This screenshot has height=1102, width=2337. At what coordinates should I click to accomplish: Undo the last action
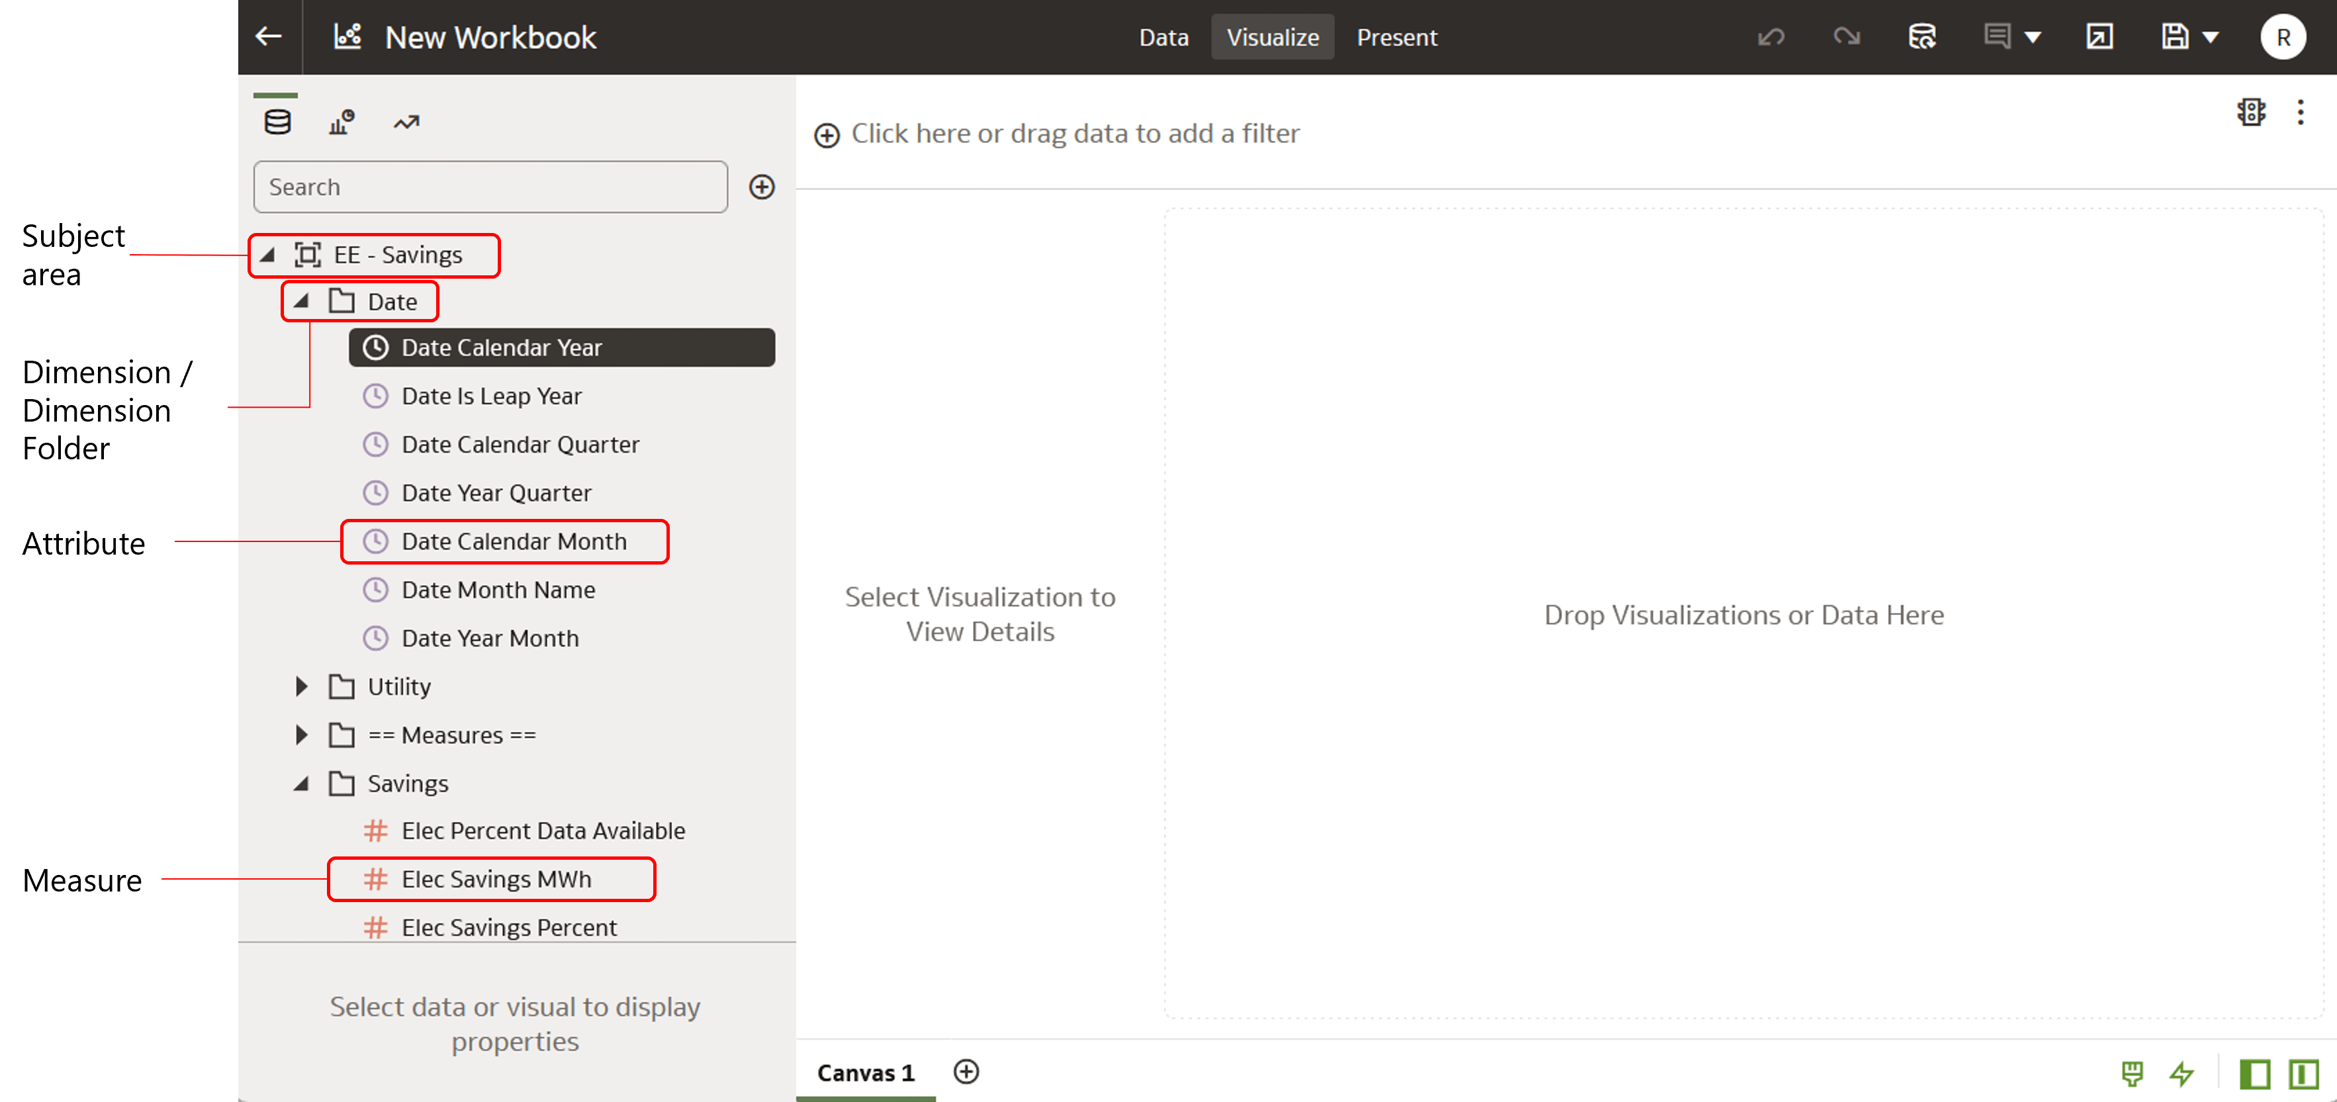click(1771, 36)
